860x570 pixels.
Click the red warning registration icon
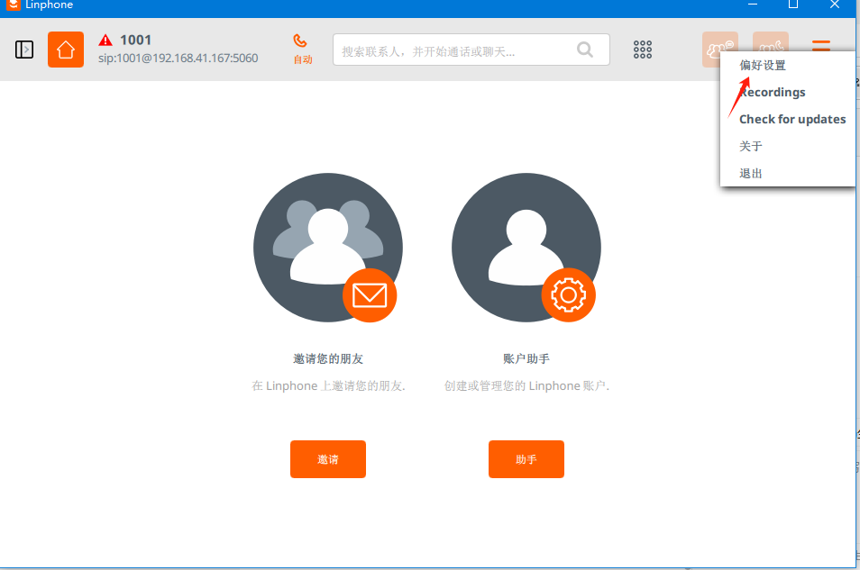[105, 40]
